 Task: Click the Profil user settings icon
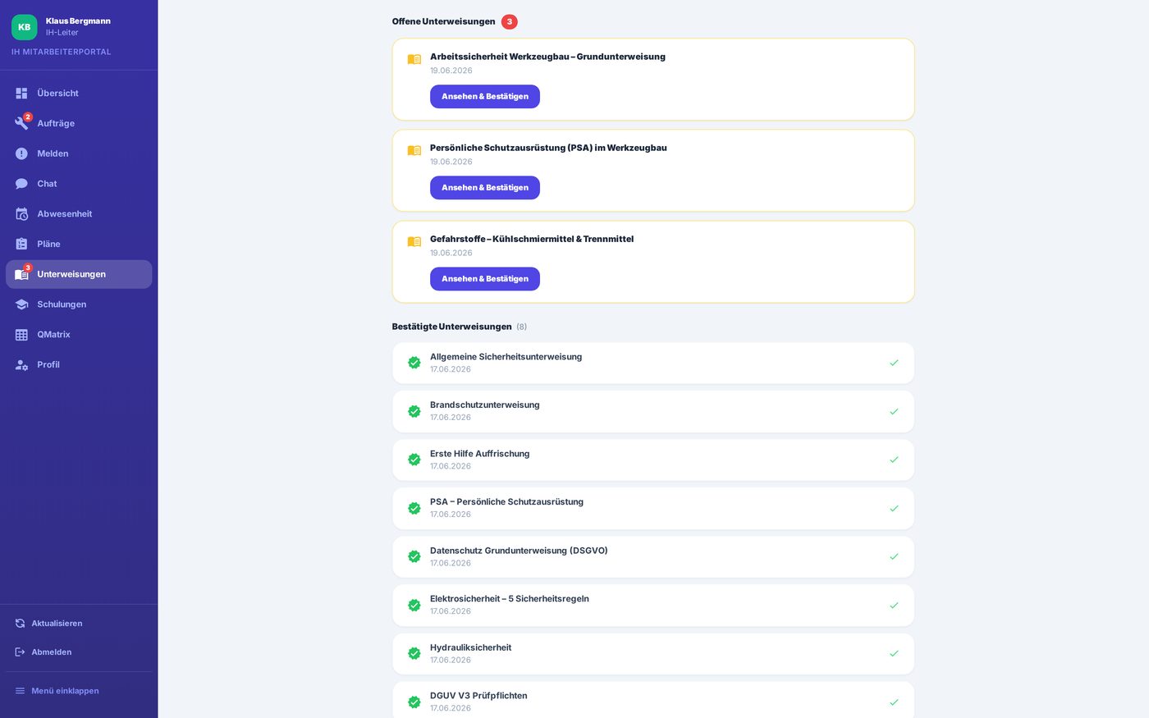point(21,365)
